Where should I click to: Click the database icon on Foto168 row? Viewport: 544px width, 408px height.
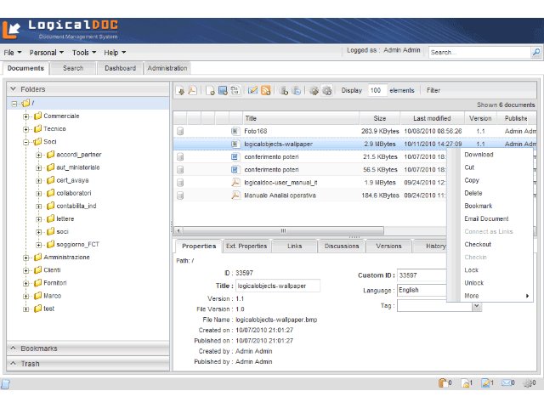click(x=180, y=131)
